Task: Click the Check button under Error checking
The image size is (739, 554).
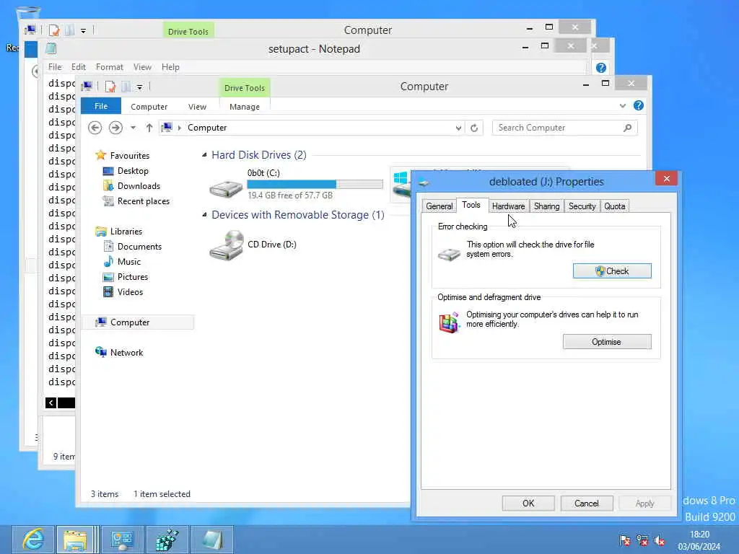Action: [x=612, y=271]
